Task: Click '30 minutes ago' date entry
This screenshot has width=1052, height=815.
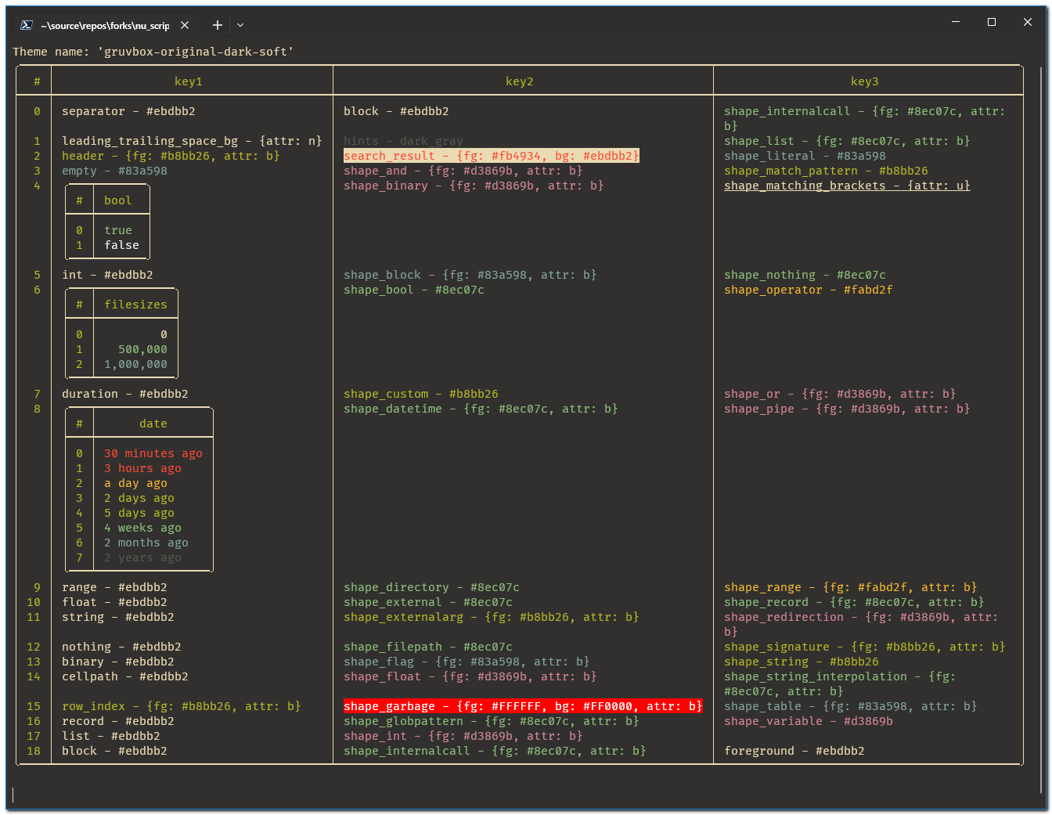Action: pyautogui.click(x=153, y=453)
